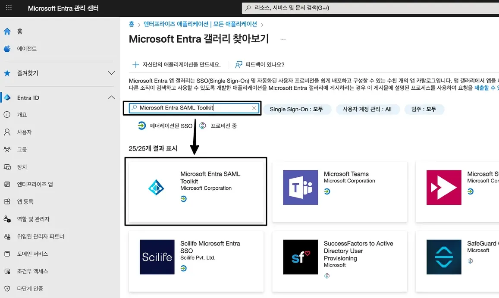Click the Domain services icon next to 도메인 서비스
The height and width of the screenshot is (298, 499).
click(7, 254)
